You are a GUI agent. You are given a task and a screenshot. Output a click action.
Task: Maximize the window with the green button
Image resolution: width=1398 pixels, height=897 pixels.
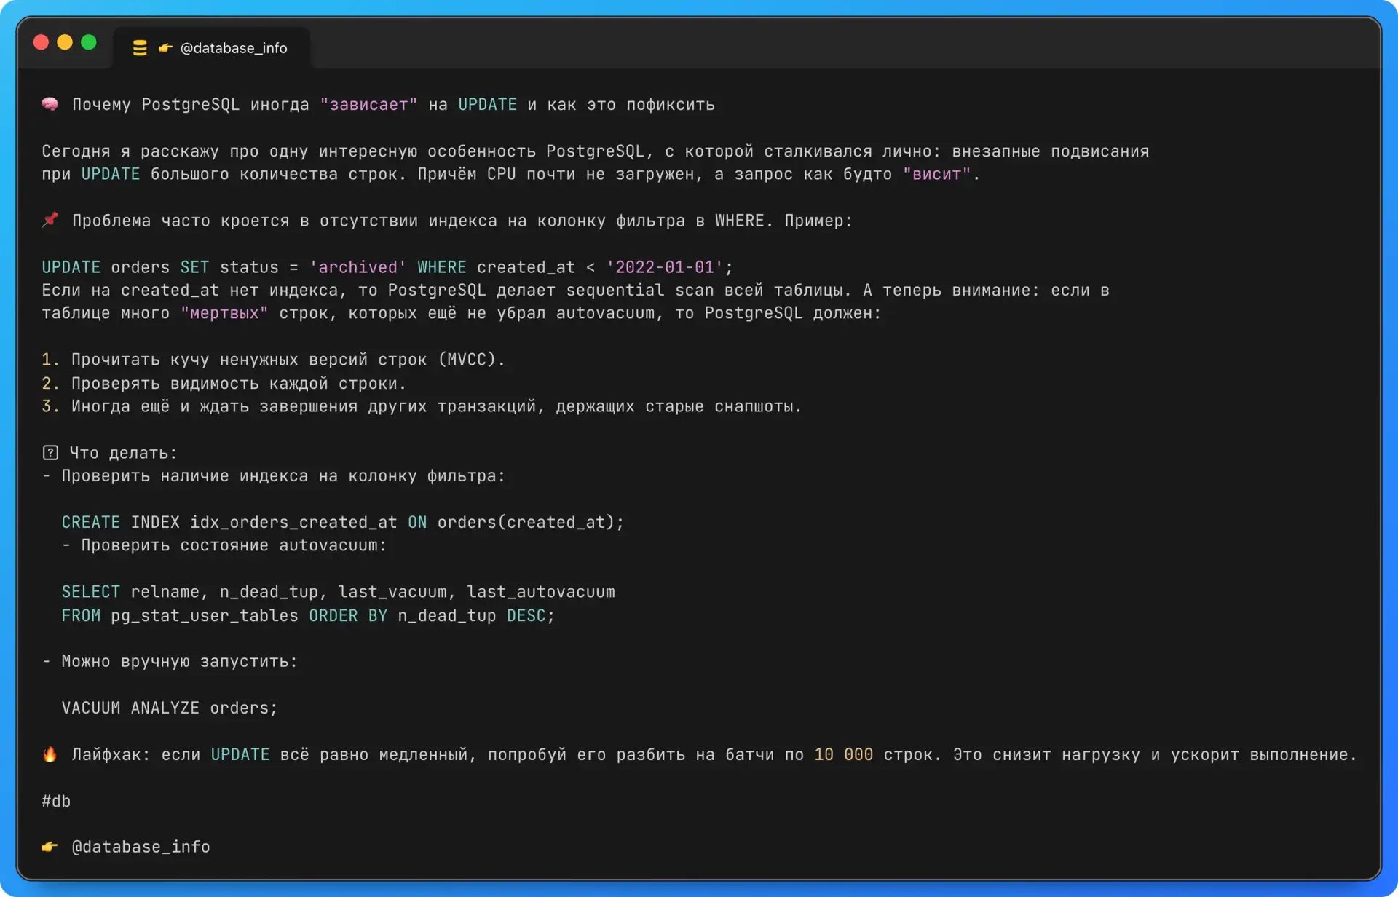(x=89, y=42)
